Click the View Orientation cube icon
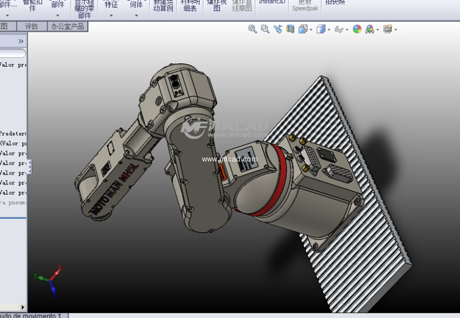460x318 pixels. click(x=303, y=29)
